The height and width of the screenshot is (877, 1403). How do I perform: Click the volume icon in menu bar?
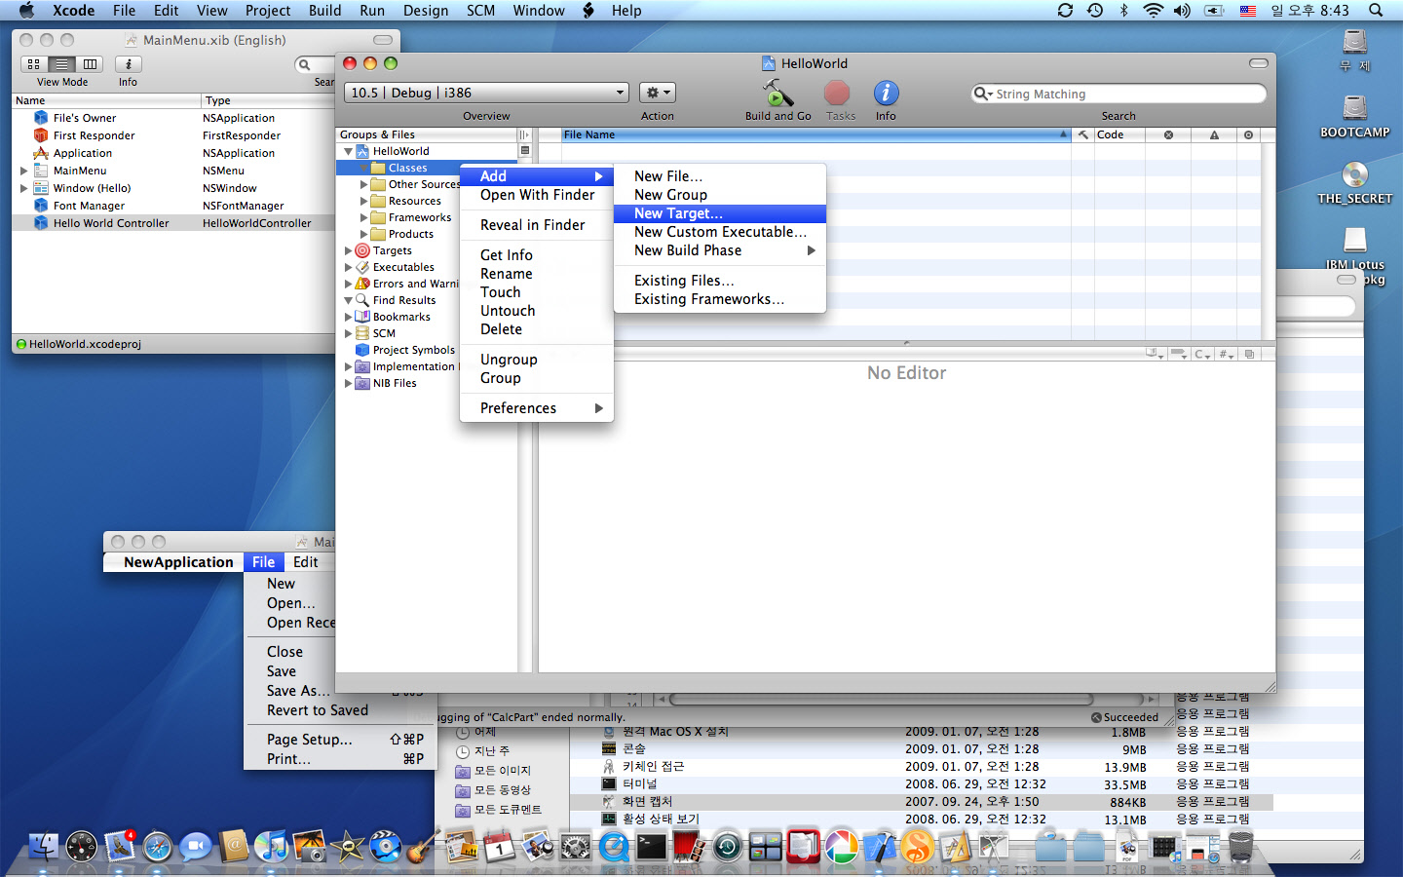point(1182,11)
